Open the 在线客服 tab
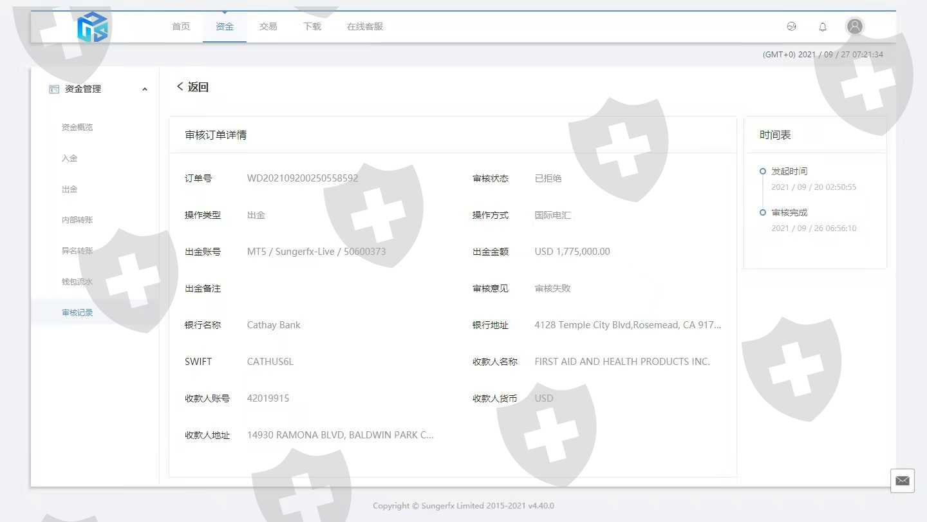 [x=365, y=26]
